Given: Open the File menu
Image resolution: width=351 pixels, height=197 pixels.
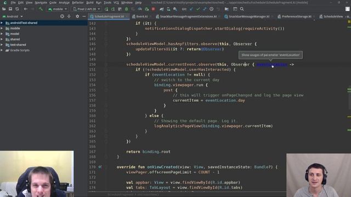Looking at the screenshot, I should click(x=13, y=3).
